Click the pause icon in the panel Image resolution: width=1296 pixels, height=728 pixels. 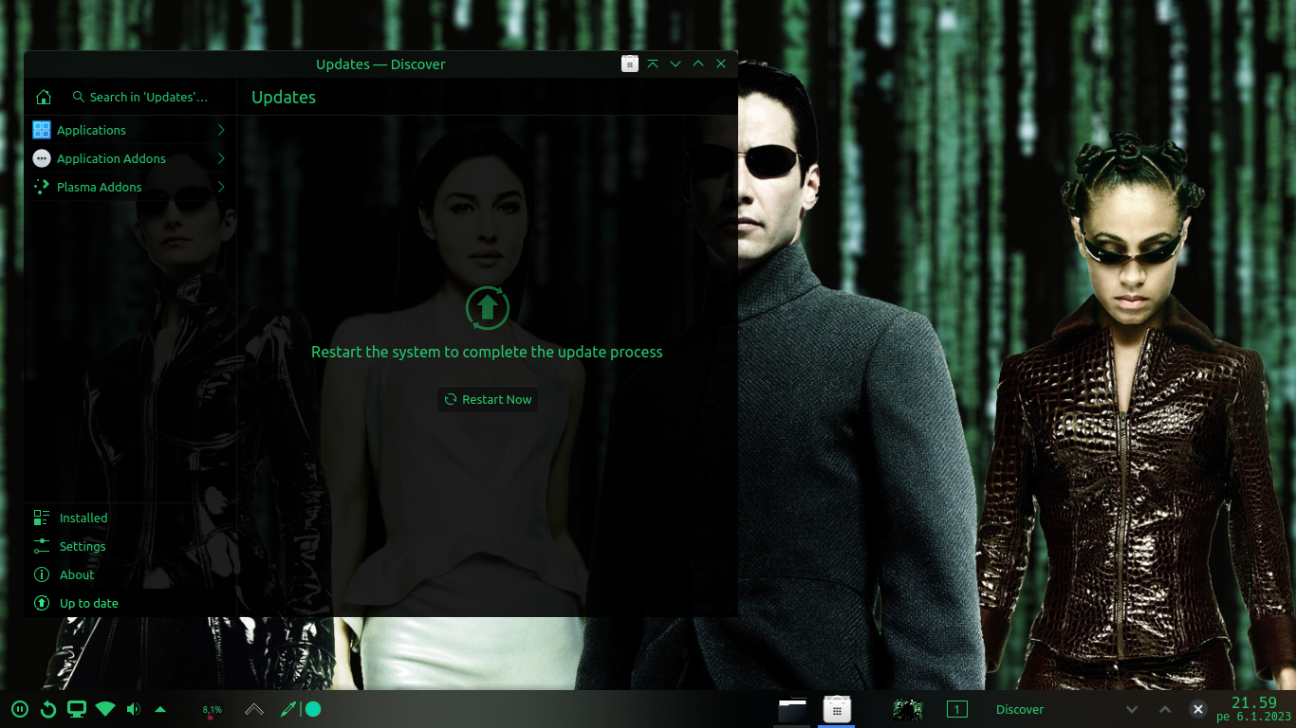pyautogui.click(x=20, y=709)
